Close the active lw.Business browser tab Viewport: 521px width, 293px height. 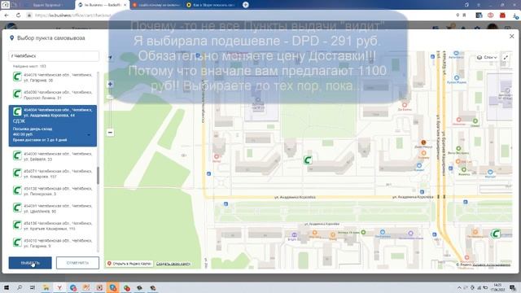point(125,5)
